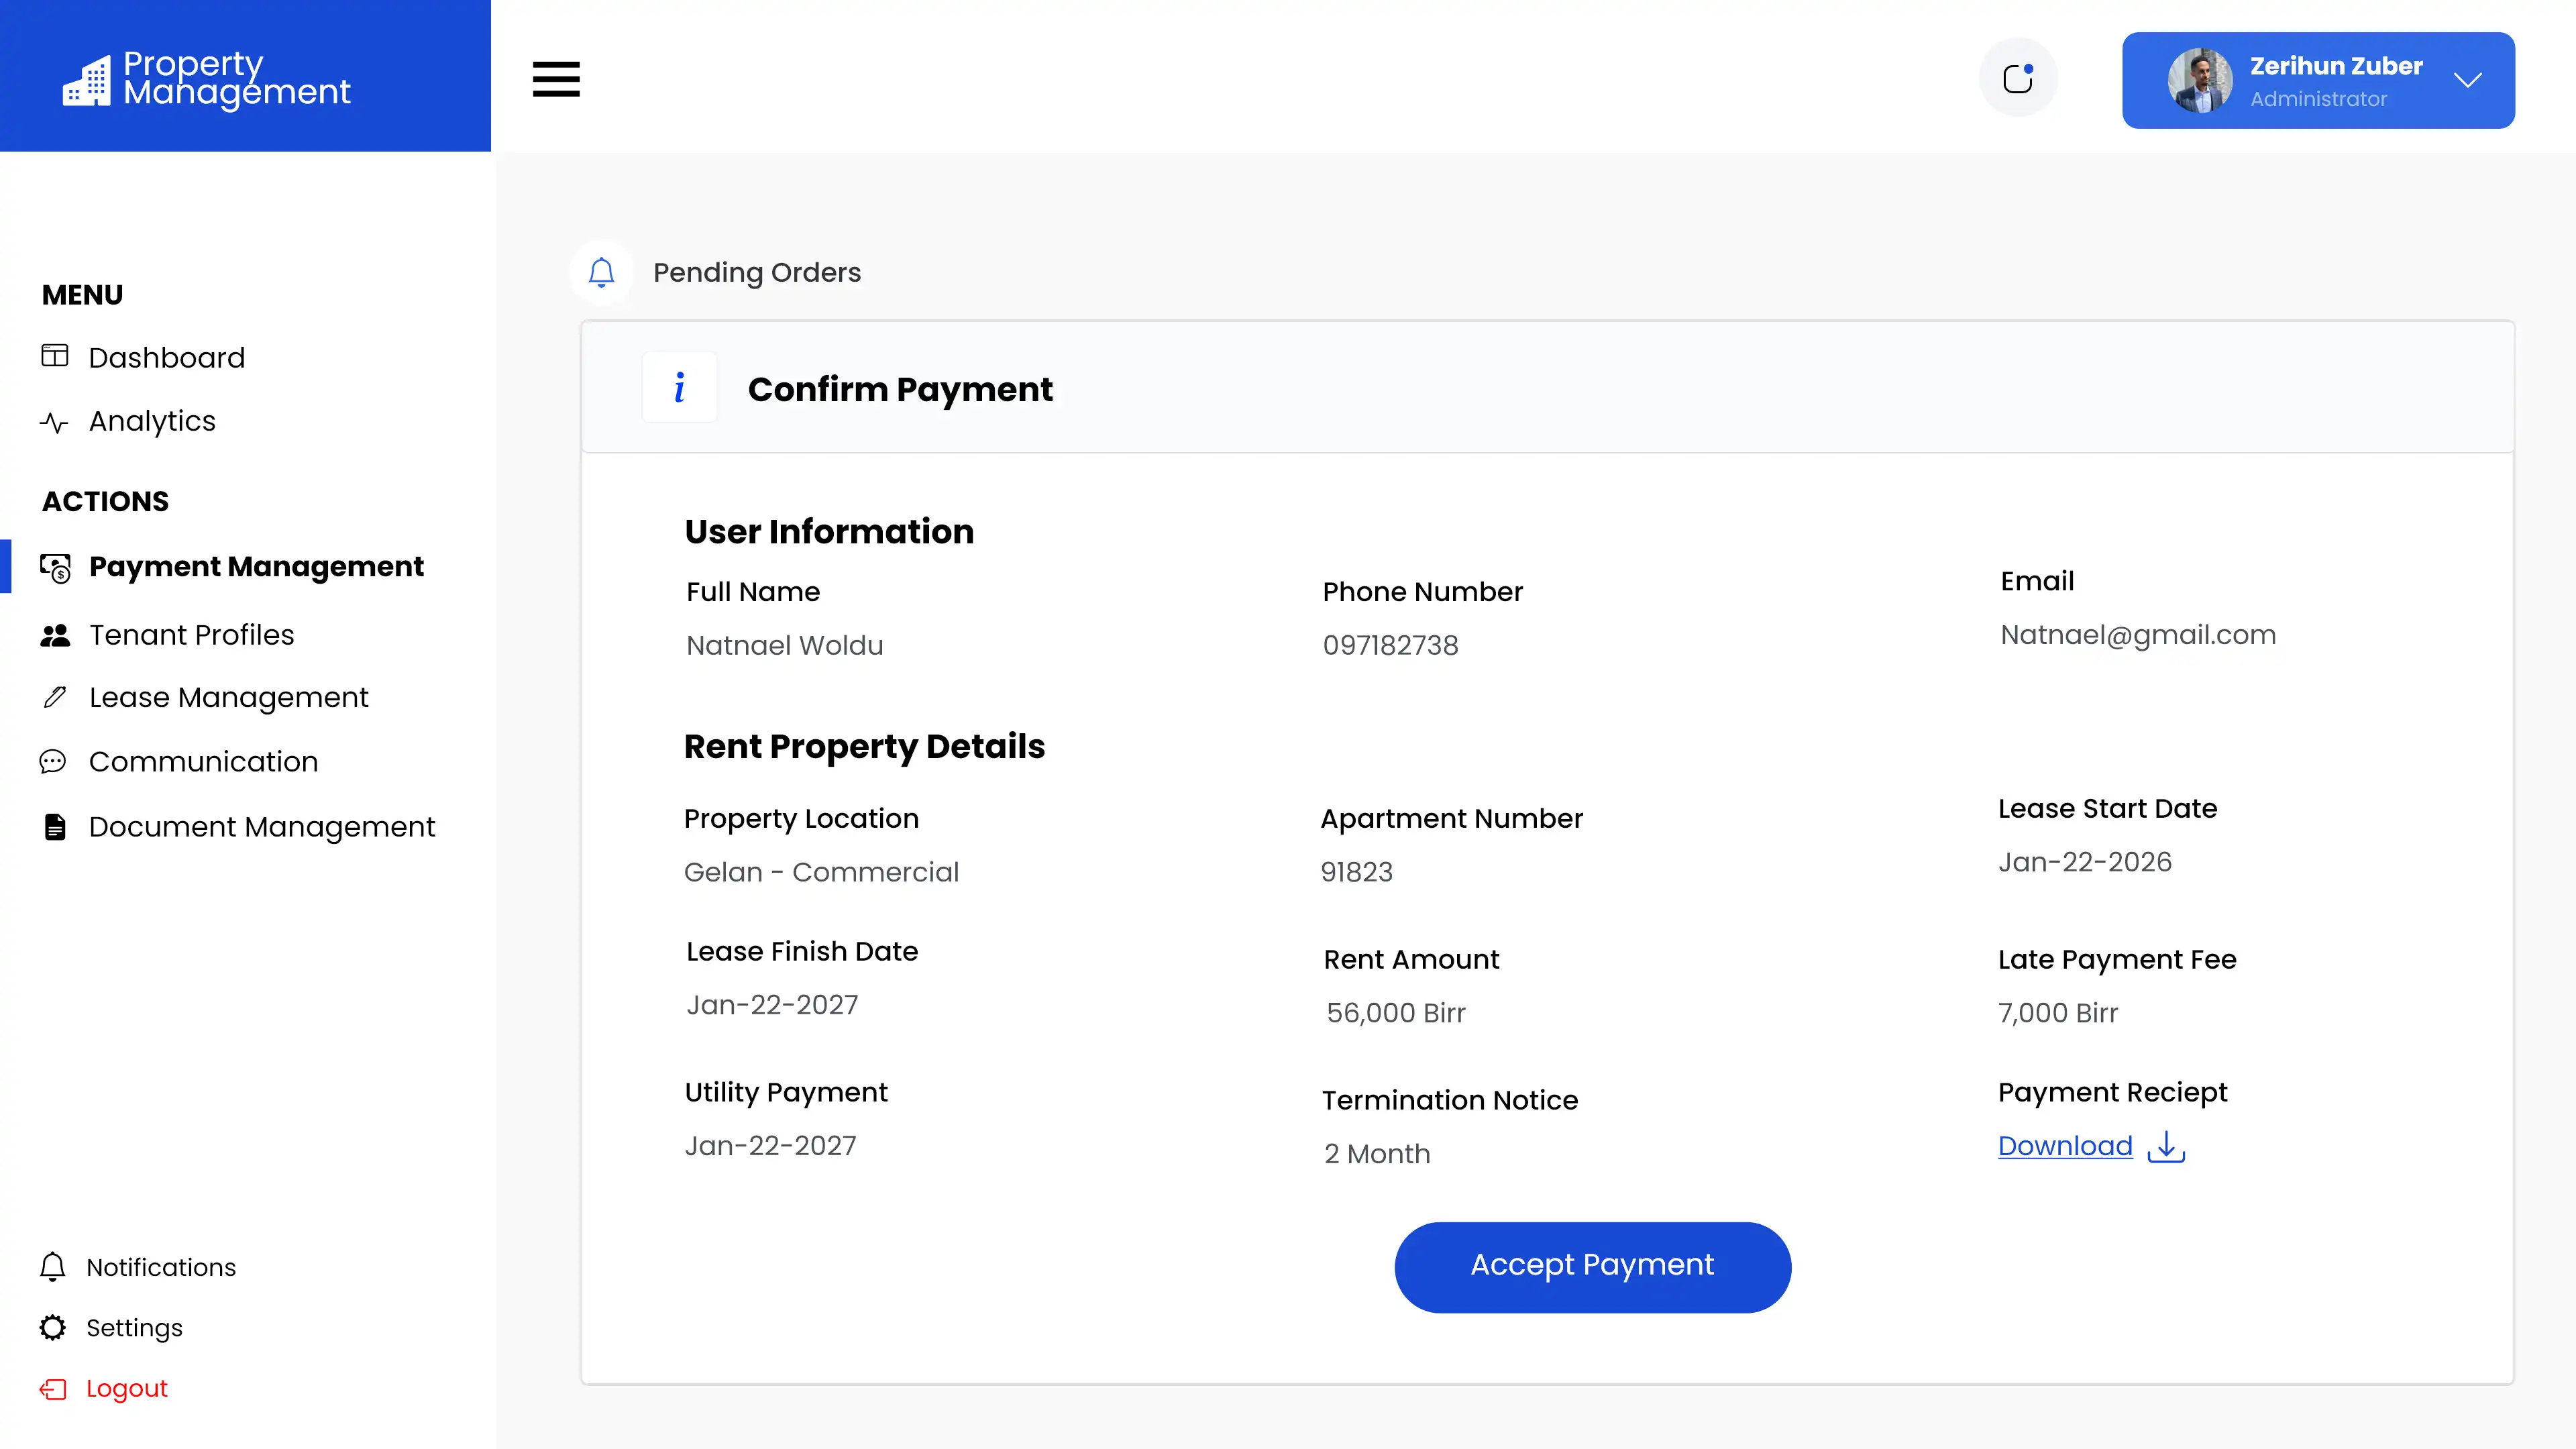Open Notifications in the sidebar
Screen dimensions: 2576x1449
160,1267
